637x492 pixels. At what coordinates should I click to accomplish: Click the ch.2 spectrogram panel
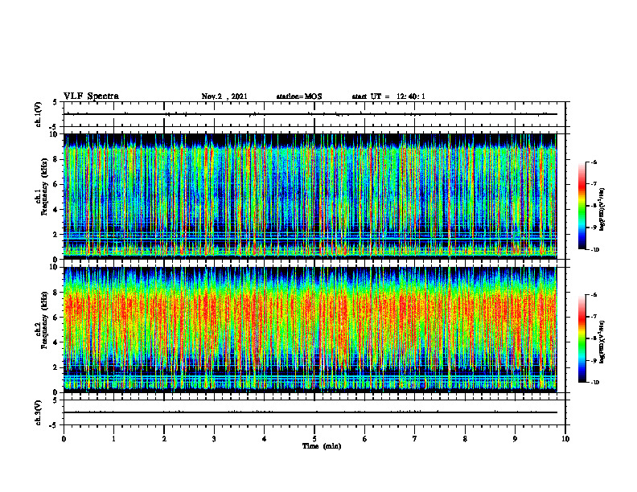310,330
